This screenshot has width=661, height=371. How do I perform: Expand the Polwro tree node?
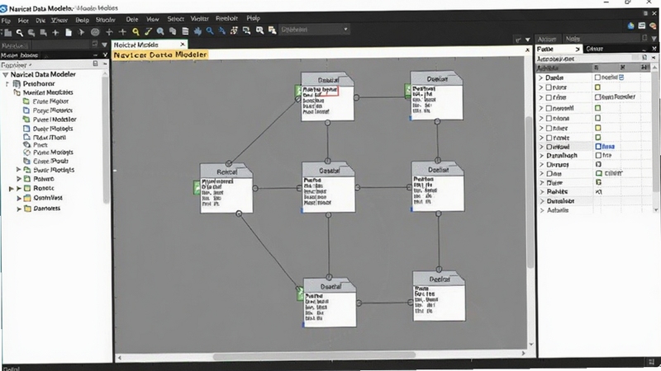click(x=18, y=179)
